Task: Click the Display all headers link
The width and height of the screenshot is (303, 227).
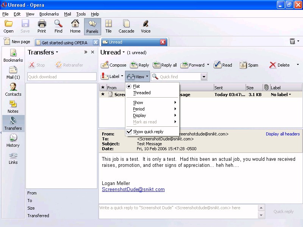Action: click(283, 134)
